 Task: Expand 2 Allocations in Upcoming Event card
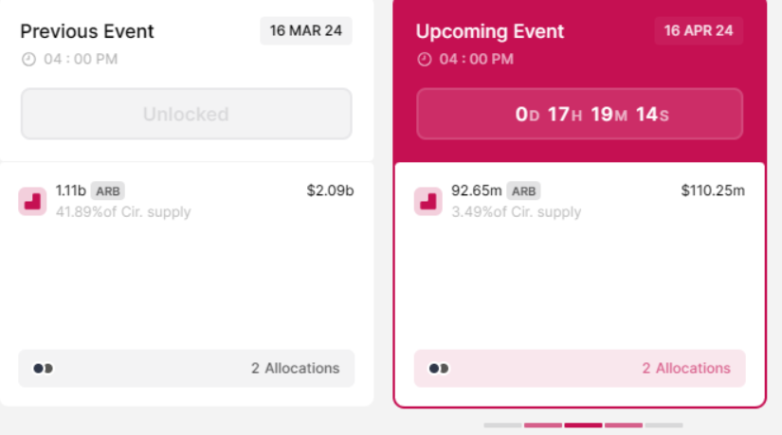(579, 369)
